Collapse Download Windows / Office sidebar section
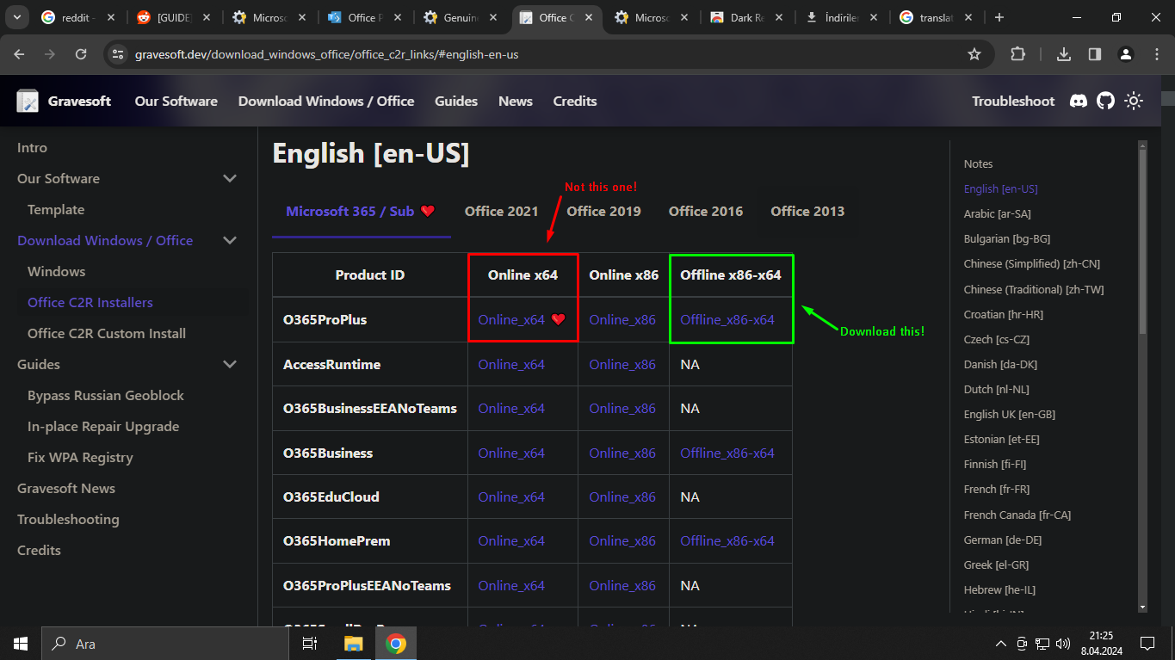The image size is (1175, 660). [230, 240]
